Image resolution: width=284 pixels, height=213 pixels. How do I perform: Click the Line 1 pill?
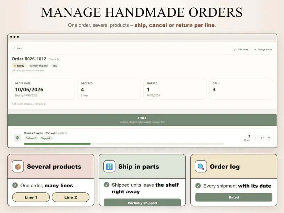pyautogui.click(x=31, y=197)
